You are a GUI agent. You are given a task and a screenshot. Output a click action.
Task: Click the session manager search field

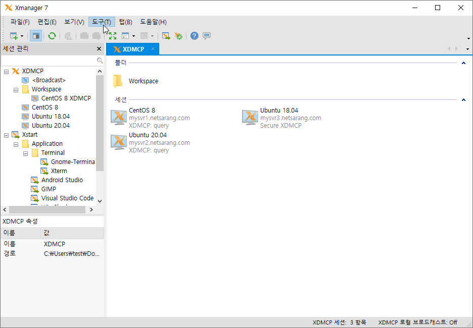[49, 60]
